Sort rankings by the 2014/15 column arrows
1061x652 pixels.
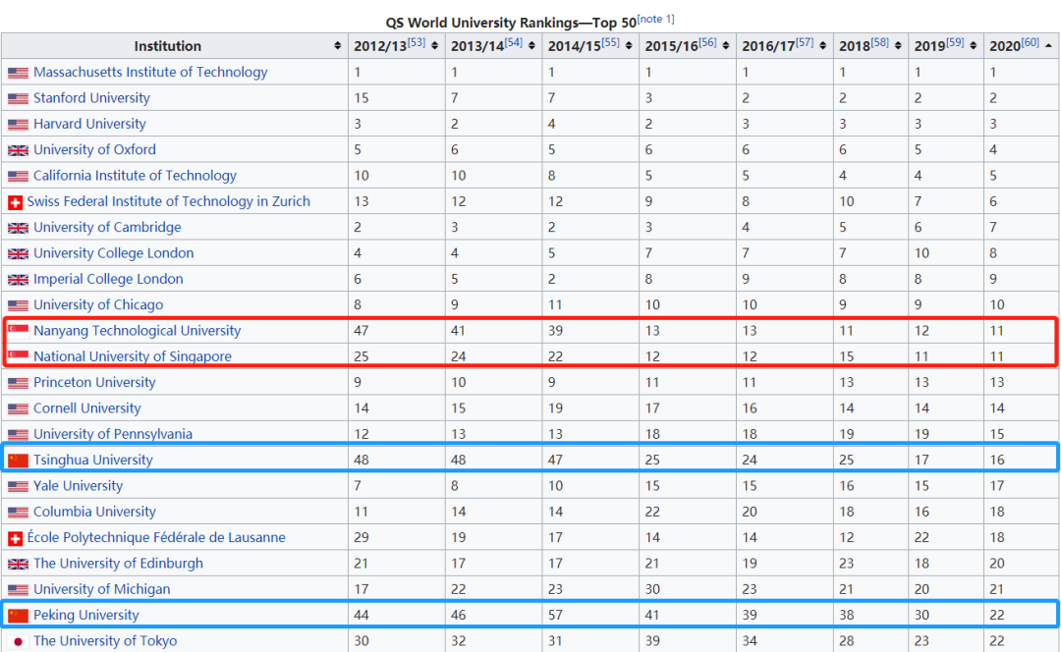[x=629, y=46]
